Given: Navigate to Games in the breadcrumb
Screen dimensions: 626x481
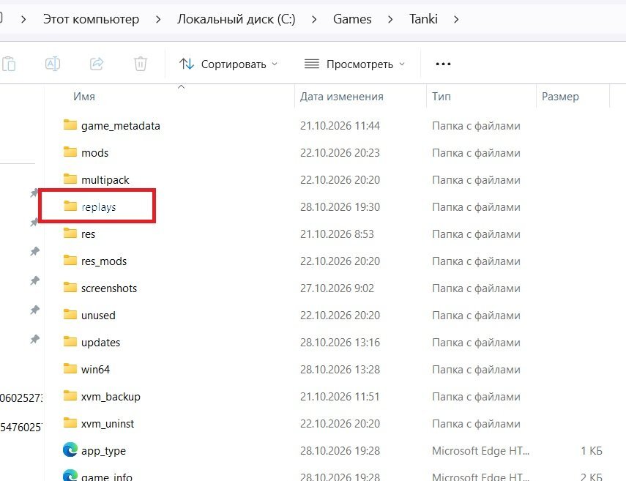Looking at the screenshot, I should point(352,19).
